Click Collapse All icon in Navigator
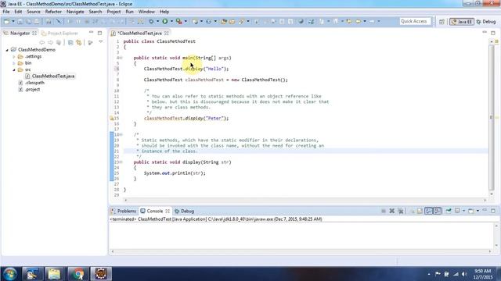This screenshot has height=281, width=501. click(70, 42)
